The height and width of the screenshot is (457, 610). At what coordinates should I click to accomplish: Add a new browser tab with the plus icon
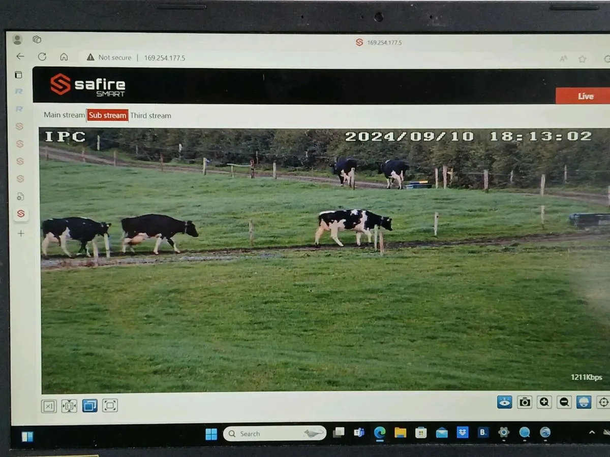point(20,233)
